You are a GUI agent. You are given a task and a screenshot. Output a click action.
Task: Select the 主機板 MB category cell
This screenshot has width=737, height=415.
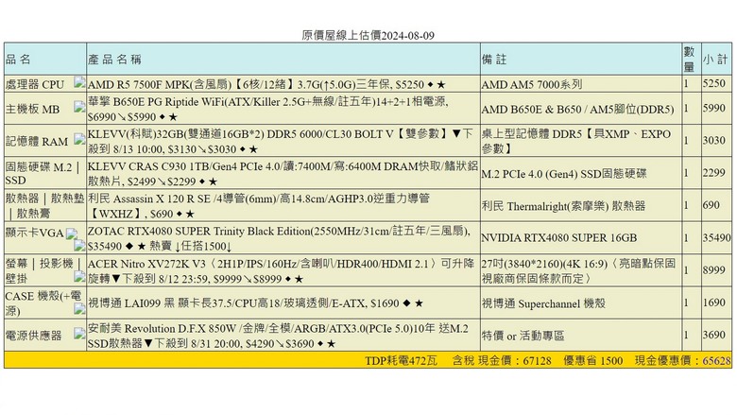click(45, 108)
